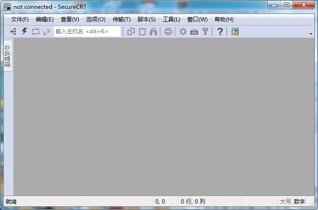Click the Connect session manager icon

click(x=13, y=32)
